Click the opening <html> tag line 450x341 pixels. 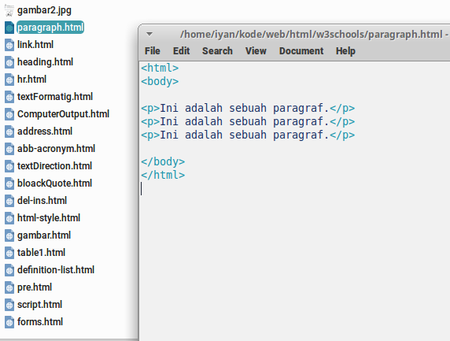click(160, 68)
